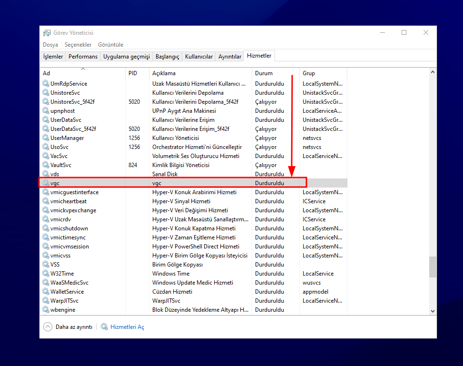
Task: Click the gear icon next to UsoSvc
Action: [46, 147]
